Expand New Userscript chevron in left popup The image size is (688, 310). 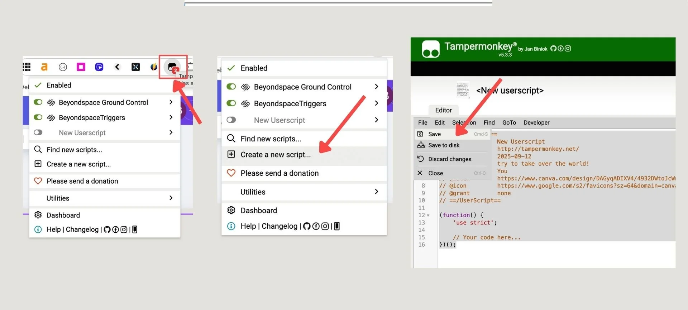171,132
